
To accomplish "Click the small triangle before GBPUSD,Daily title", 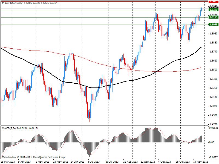I will [x=2, y=2].
